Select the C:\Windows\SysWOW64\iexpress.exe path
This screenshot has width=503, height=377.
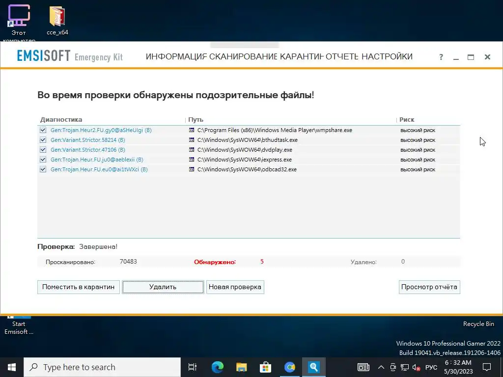click(245, 160)
